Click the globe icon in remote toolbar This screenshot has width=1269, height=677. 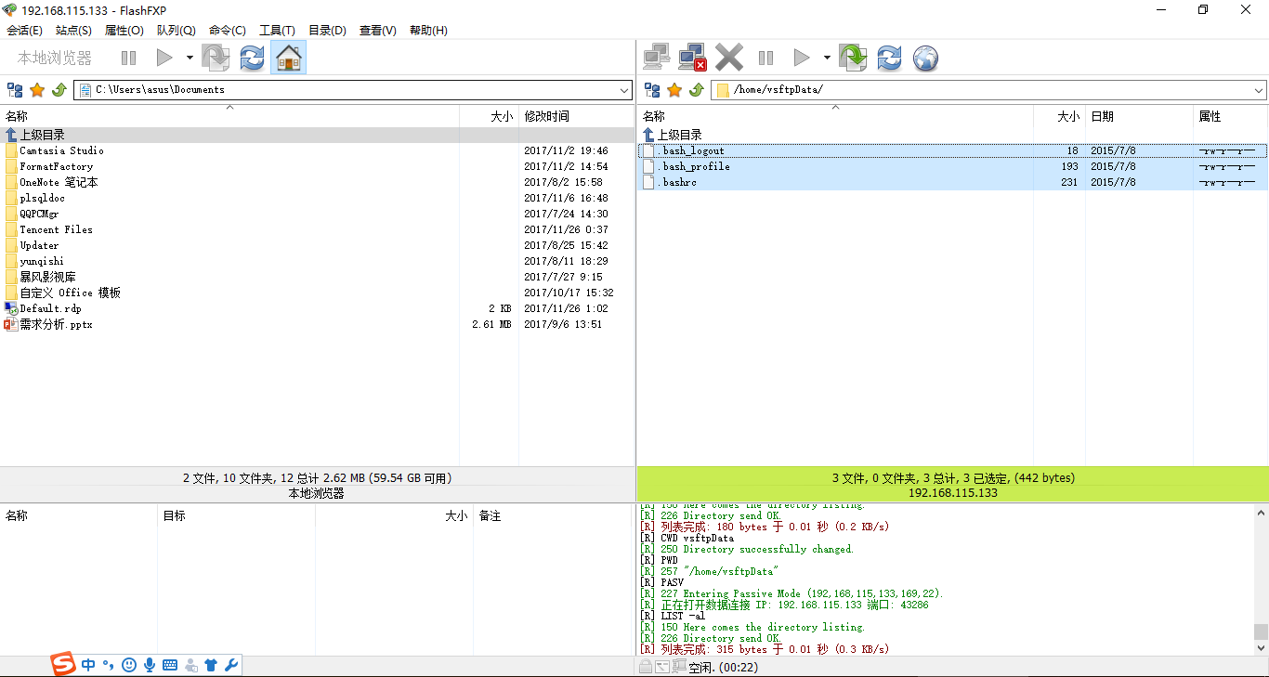coord(925,59)
